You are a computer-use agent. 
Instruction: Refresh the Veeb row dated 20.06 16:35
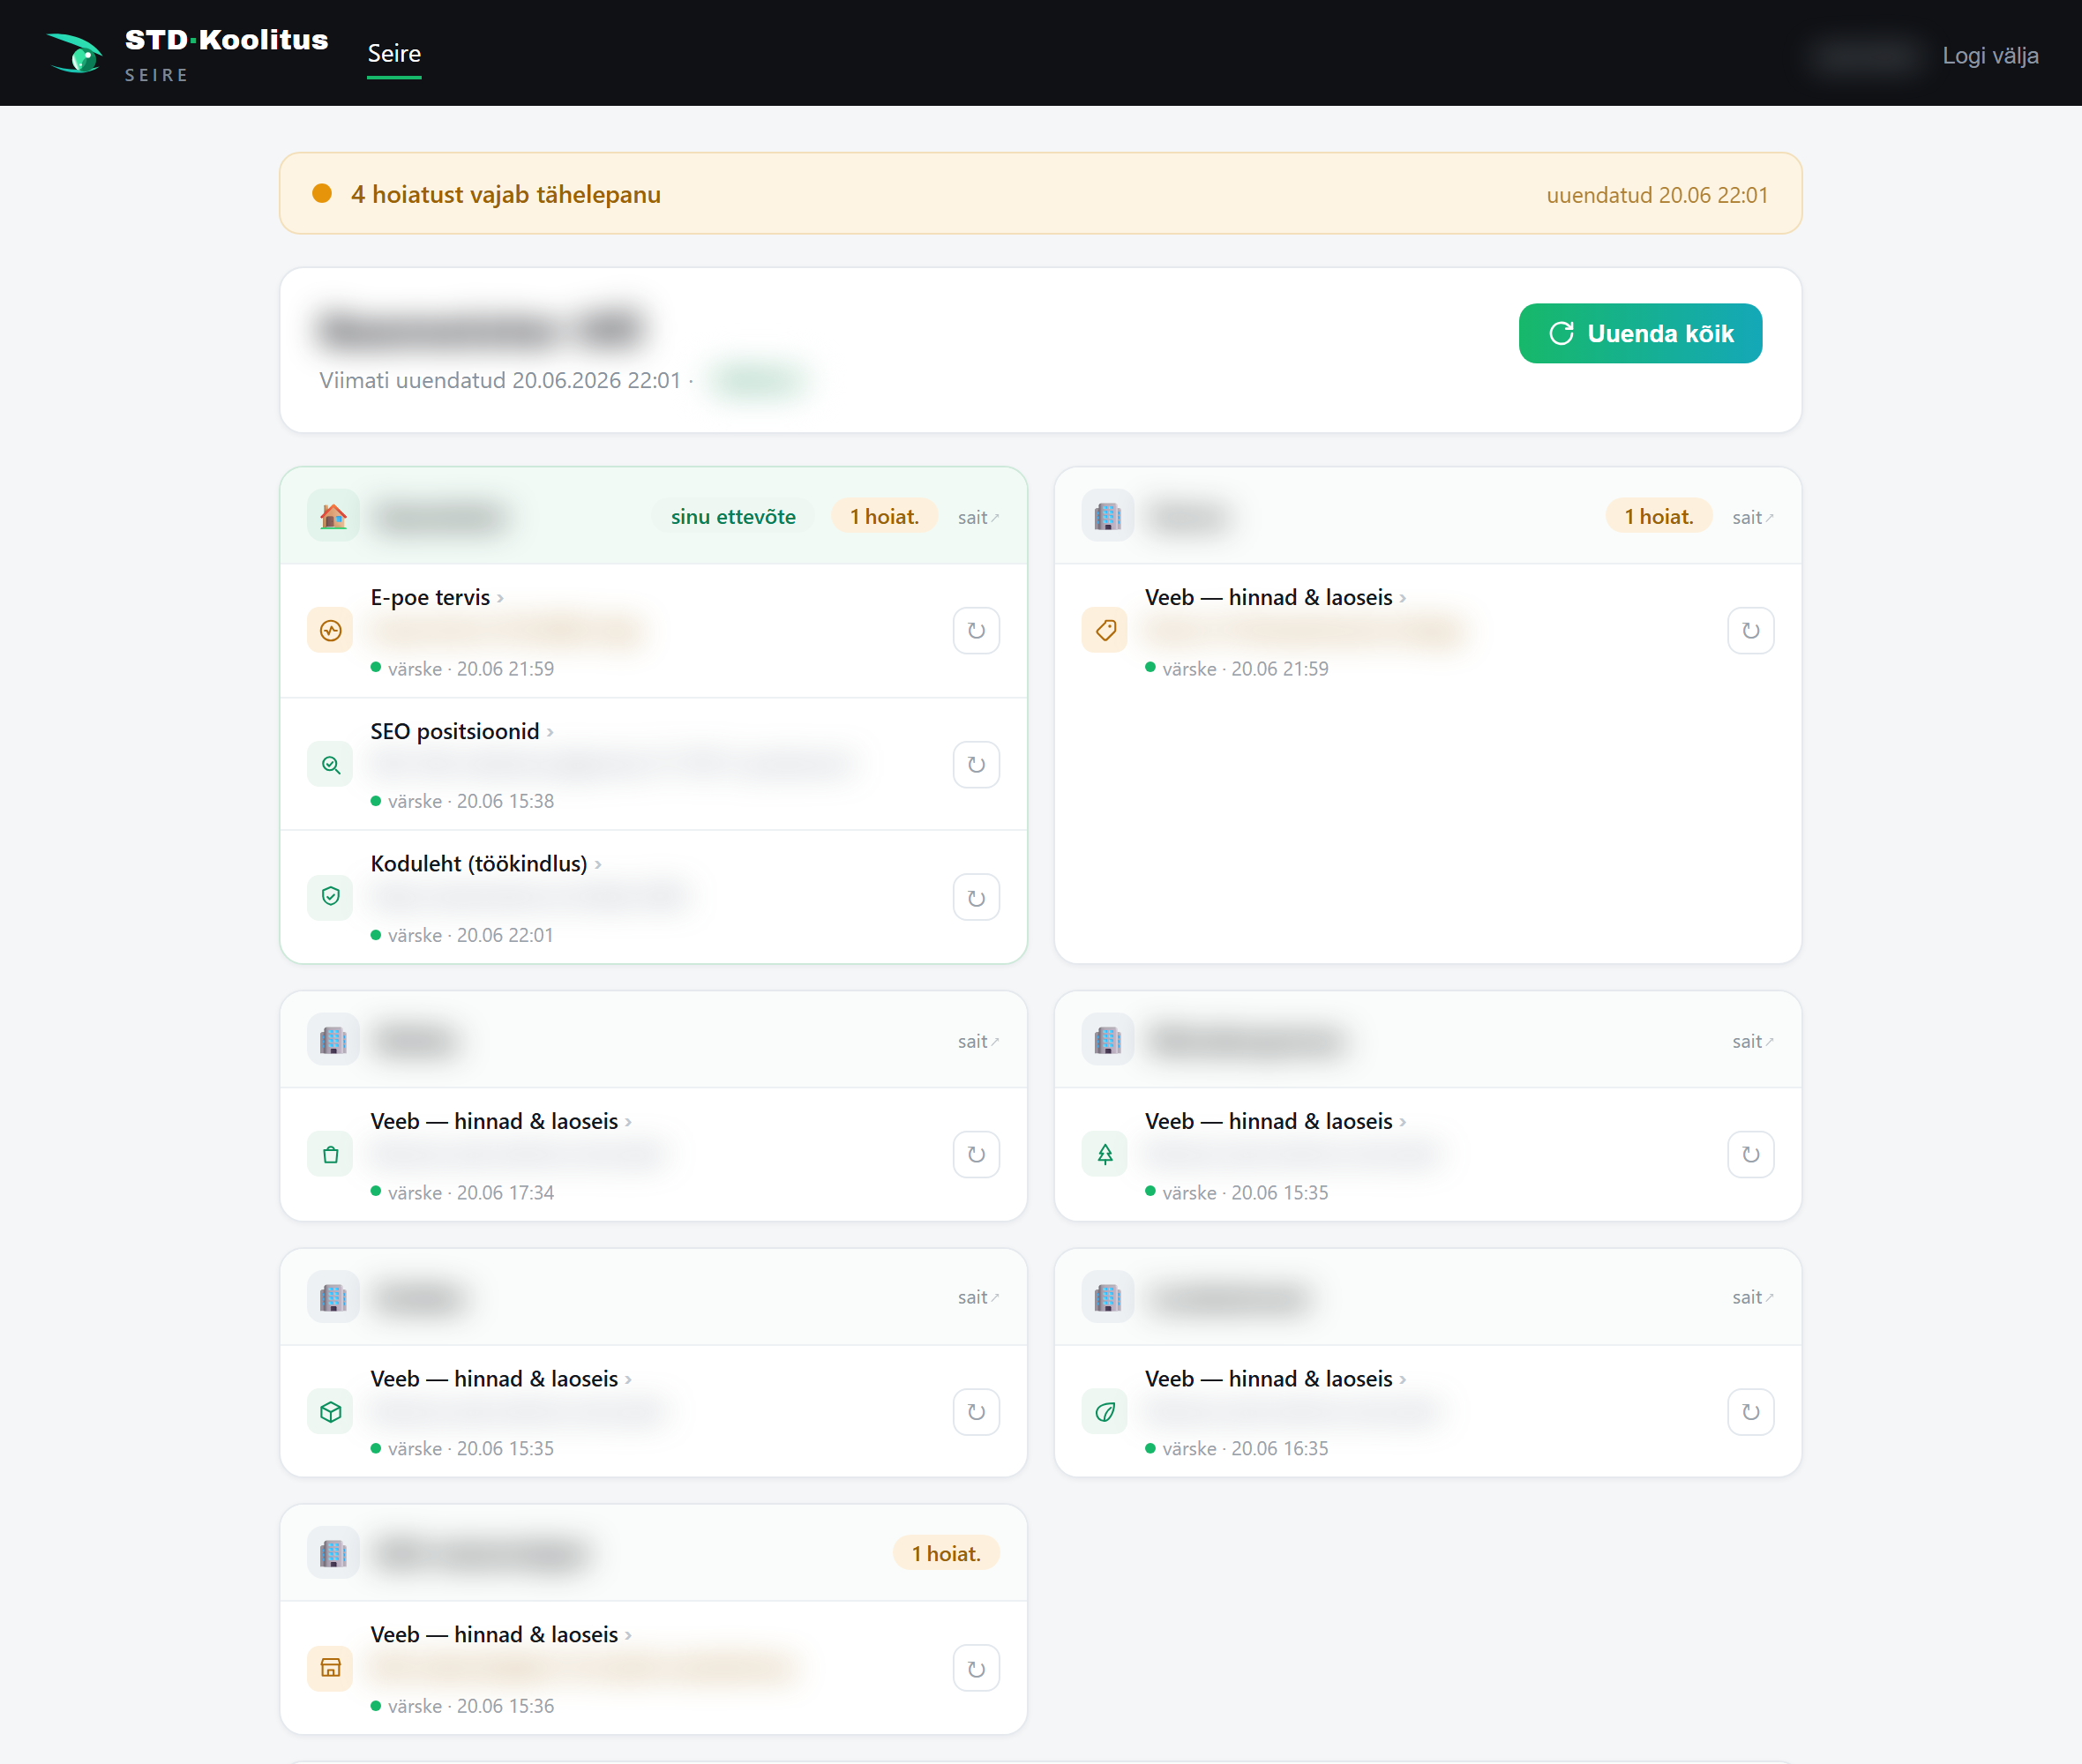click(x=1751, y=1411)
